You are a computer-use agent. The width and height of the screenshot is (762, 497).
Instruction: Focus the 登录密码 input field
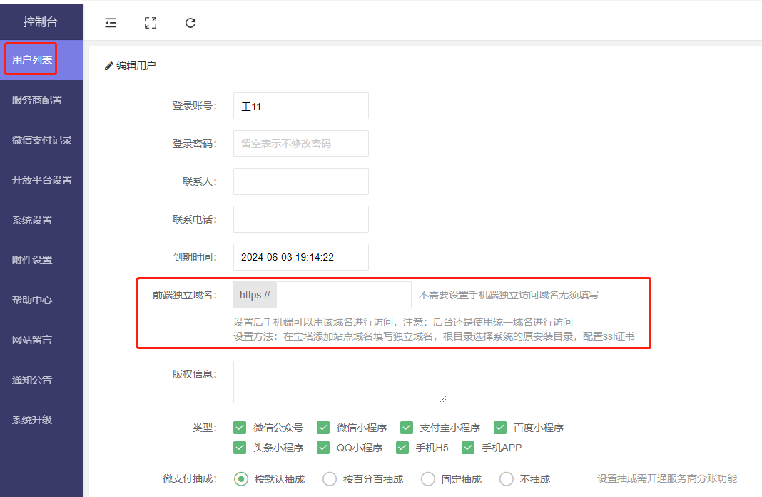point(300,144)
